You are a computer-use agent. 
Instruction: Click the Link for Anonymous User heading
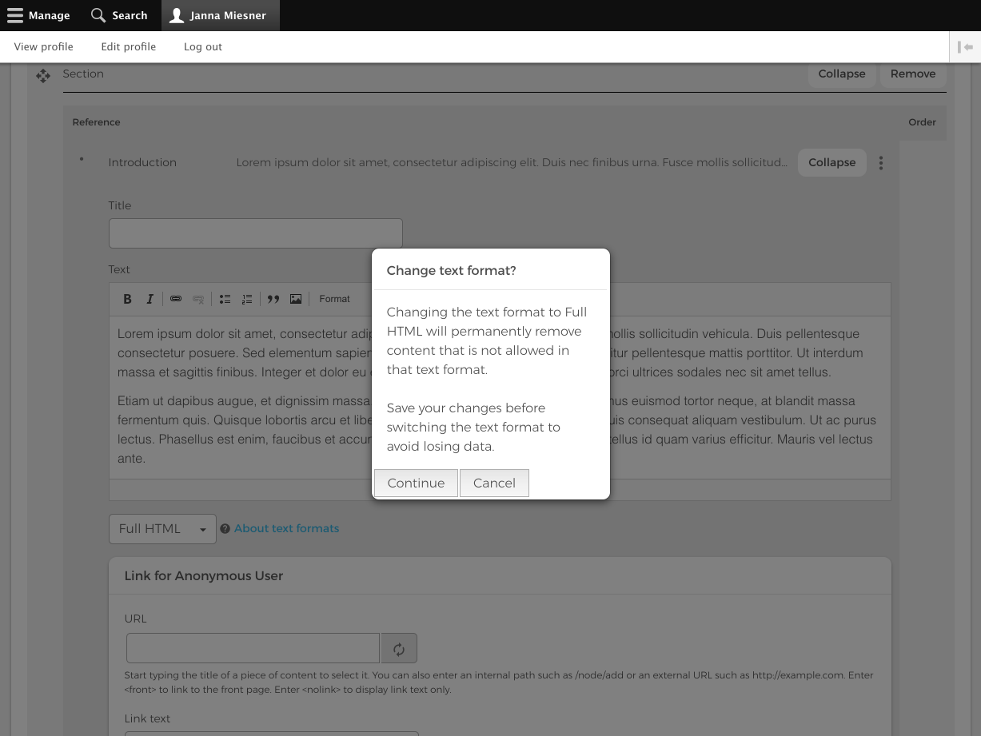(x=204, y=575)
